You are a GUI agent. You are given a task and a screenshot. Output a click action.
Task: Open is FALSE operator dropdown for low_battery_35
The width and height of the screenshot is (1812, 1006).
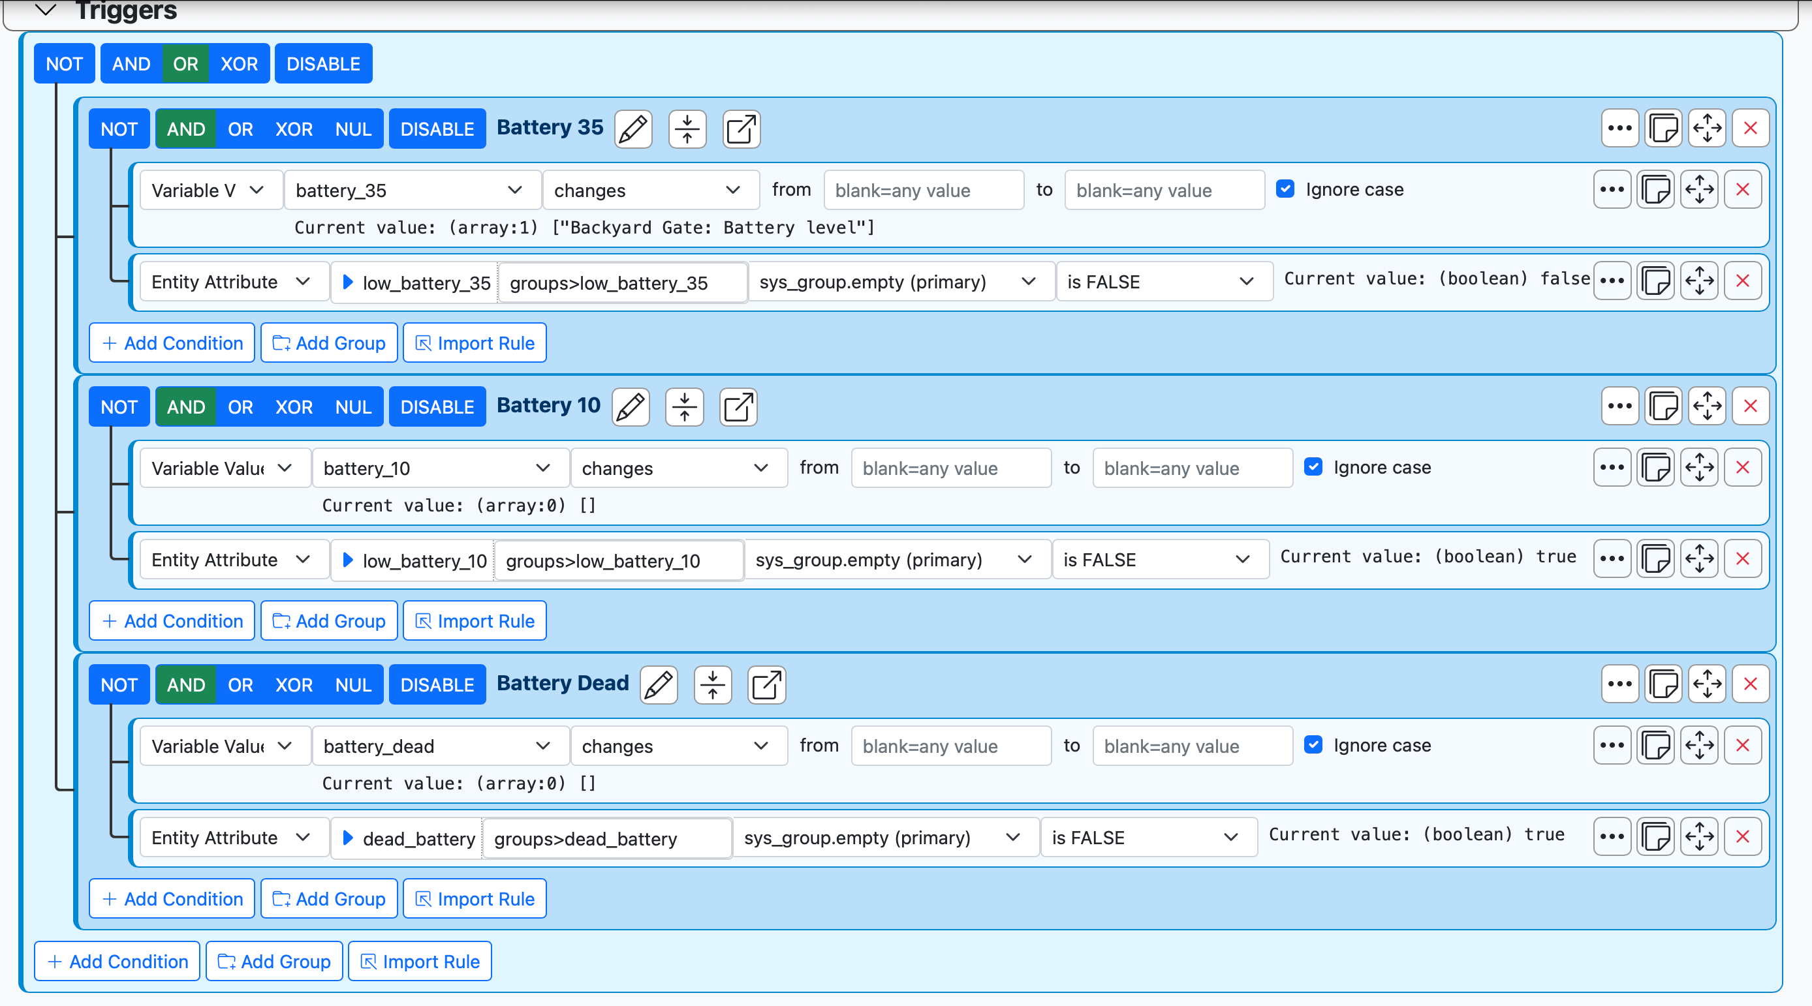click(1164, 281)
